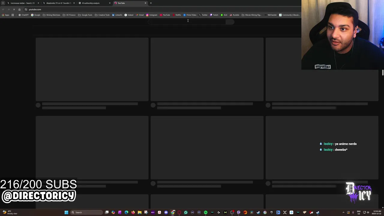Open the Google bookmark
This screenshot has height=216, width=384.
36,15
